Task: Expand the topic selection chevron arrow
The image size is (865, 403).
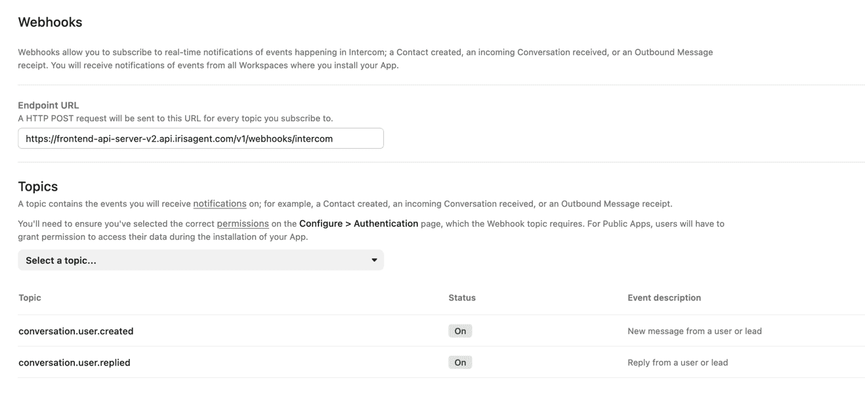Action: [374, 260]
